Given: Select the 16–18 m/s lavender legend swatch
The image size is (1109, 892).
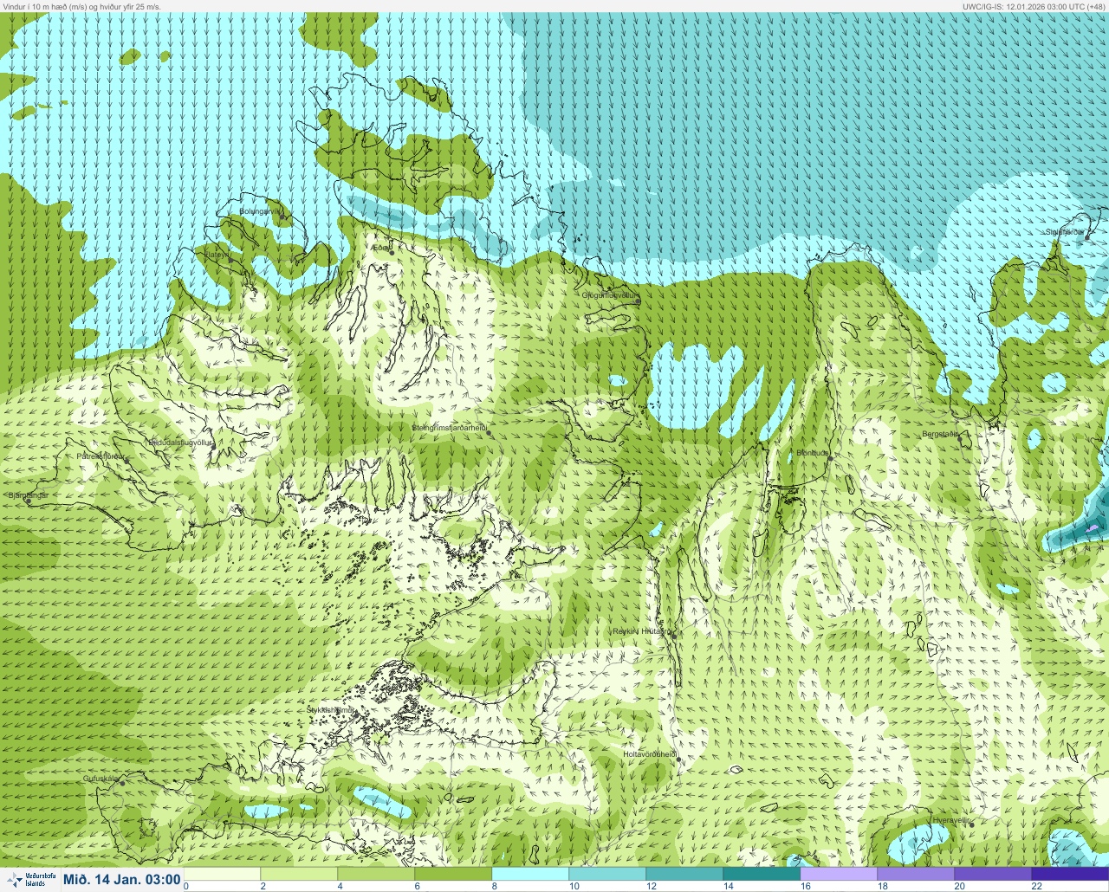Looking at the screenshot, I should point(839,874).
